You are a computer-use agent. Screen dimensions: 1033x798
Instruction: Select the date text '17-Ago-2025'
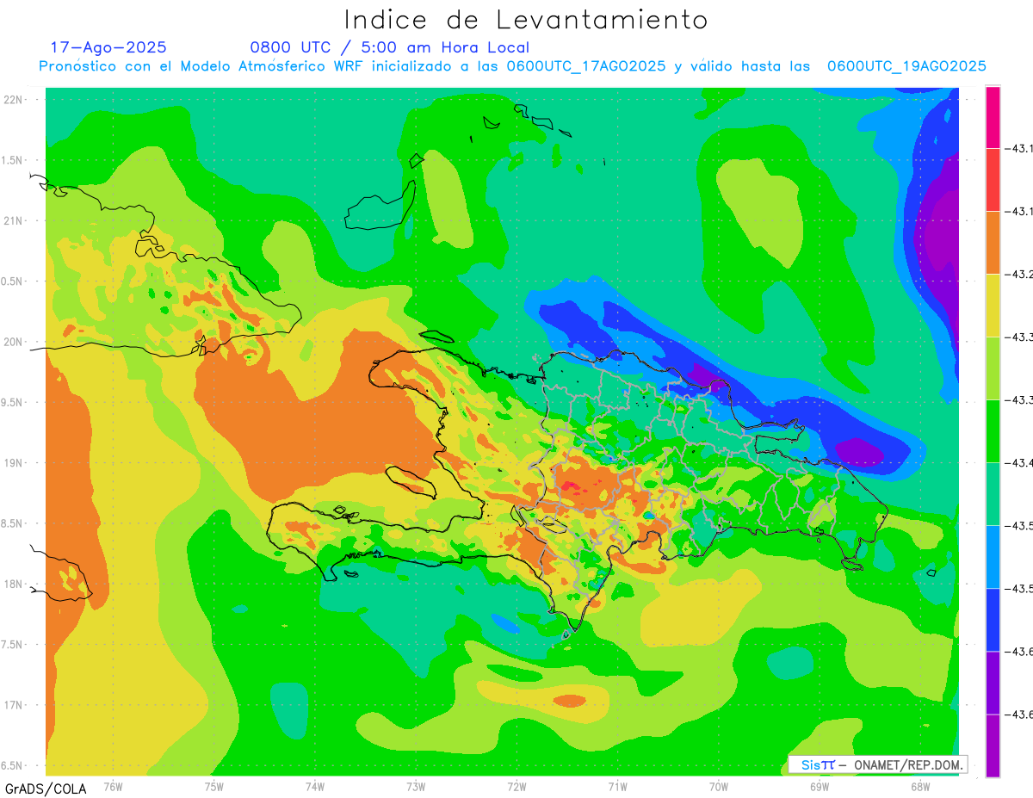[108, 47]
